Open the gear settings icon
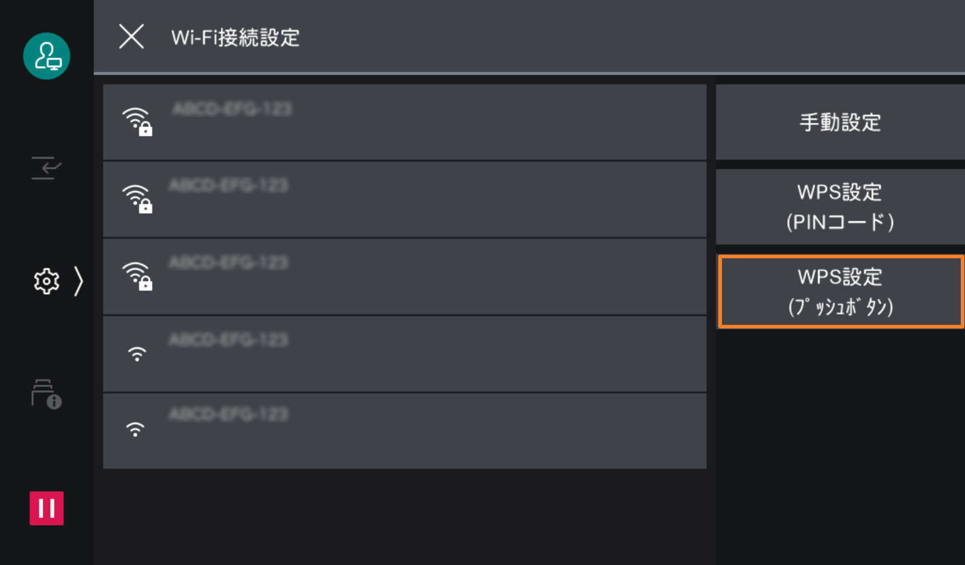Image resolution: width=965 pixels, height=565 pixels. (47, 281)
